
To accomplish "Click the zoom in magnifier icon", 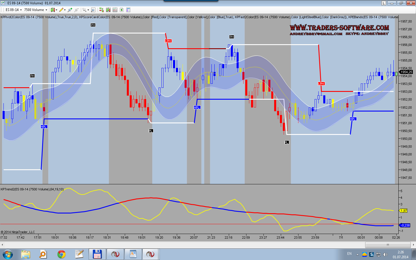I will pos(70,10).
